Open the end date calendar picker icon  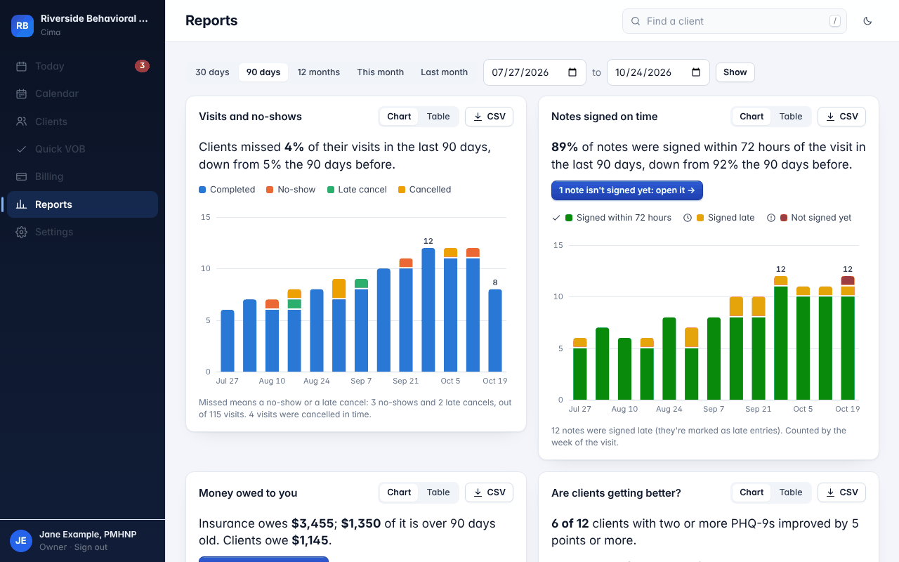pos(695,72)
